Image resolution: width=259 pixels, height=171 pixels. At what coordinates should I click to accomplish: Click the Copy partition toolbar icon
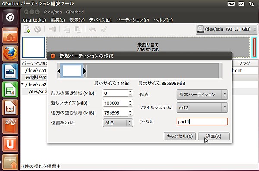pyautogui.click(x=67, y=29)
